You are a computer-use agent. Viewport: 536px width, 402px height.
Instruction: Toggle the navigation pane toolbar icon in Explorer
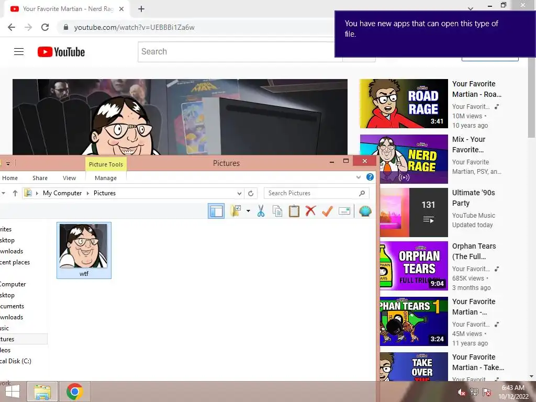(x=216, y=211)
